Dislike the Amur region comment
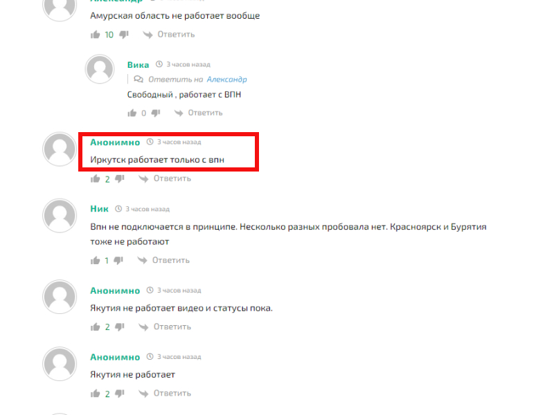Screen dimensions: 554x415 tap(124, 35)
